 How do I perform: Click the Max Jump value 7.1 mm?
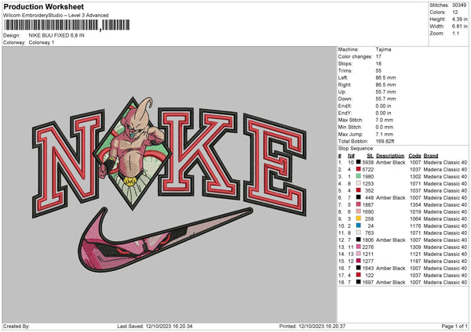(384, 134)
